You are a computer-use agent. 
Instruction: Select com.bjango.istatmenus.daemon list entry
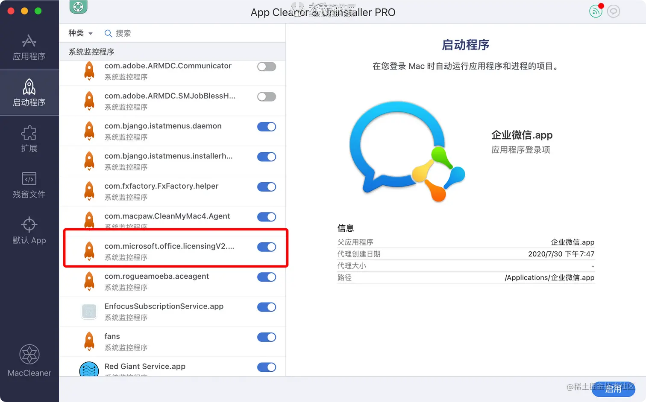[172, 131]
